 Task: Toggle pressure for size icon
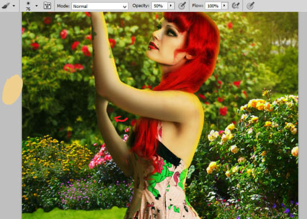click(x=251, y=6)
